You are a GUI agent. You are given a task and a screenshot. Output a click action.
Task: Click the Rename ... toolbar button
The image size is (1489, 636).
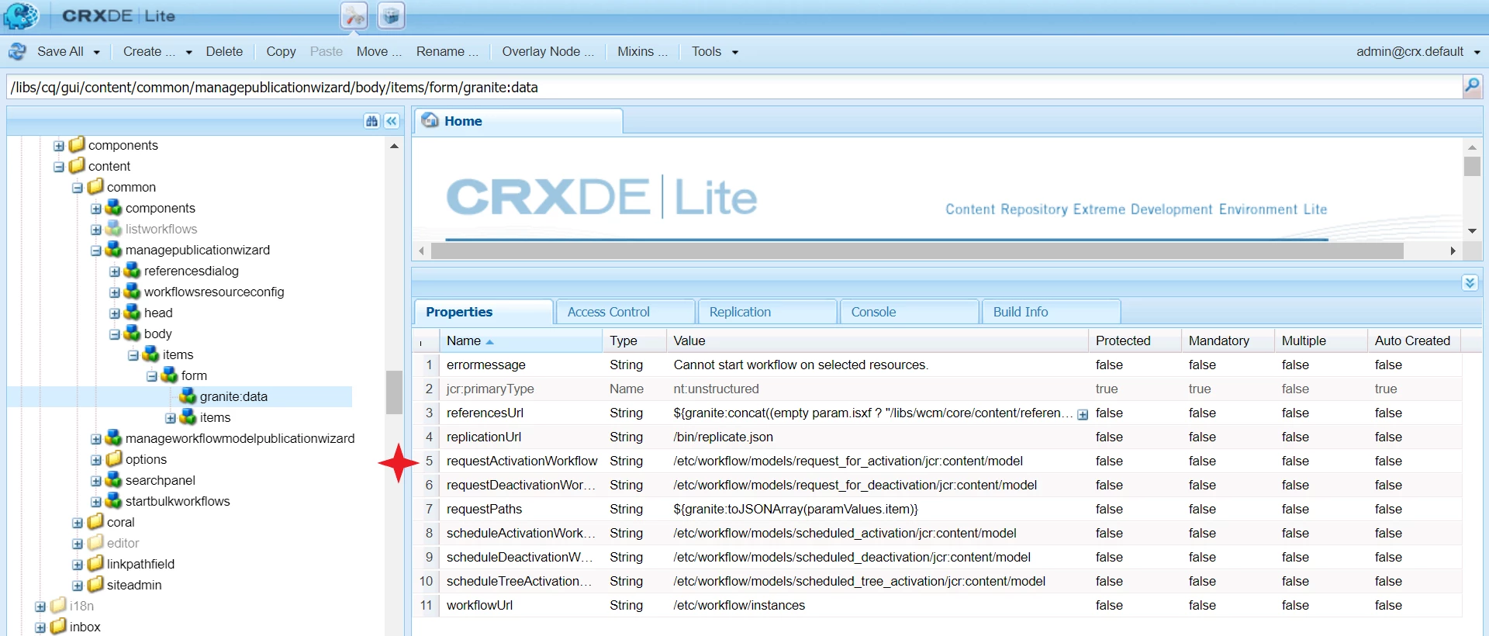point(447,51)
